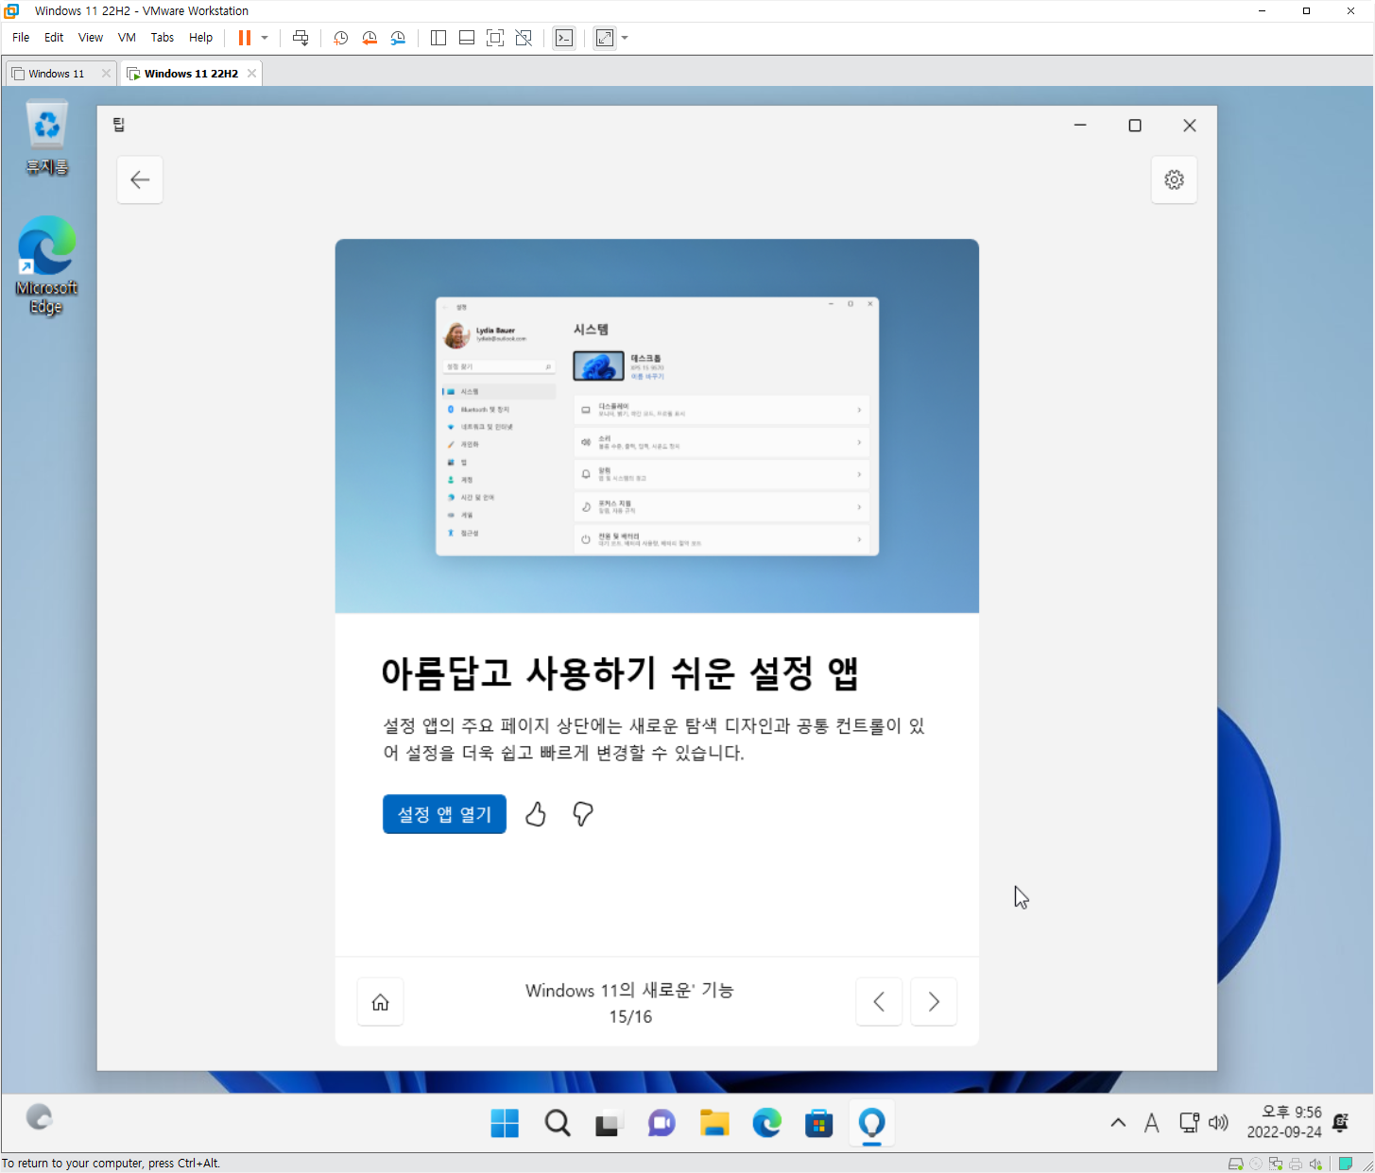Open the Recycle Bin desktop icon
Viewport: 1375px width, 1173px height.
click(x=46, y=139)
